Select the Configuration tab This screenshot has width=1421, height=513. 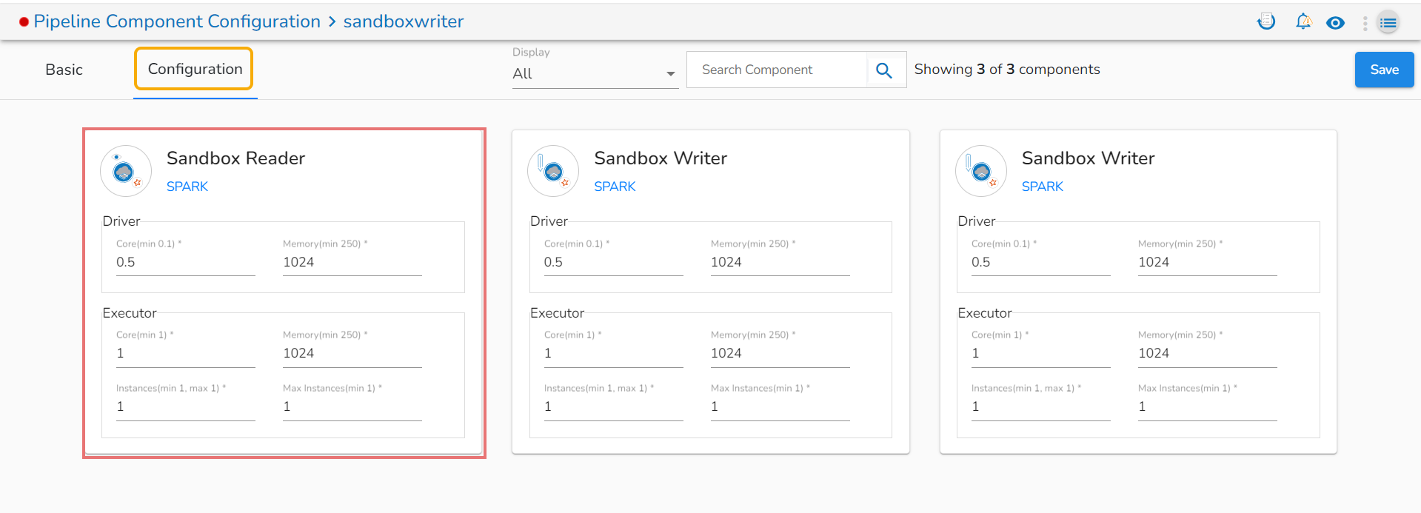[195, 69]
